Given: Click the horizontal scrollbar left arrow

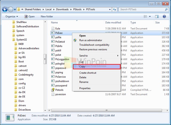Looking at the screenshot, I should click(x=49, y=111).
